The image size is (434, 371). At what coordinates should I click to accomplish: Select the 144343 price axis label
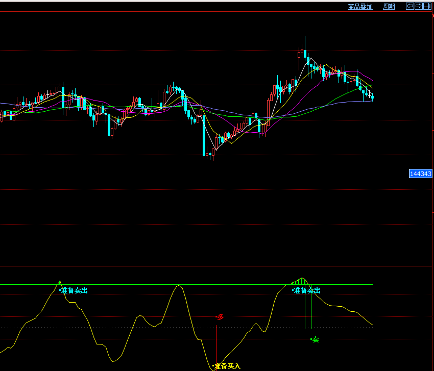(x=420, y=174)
